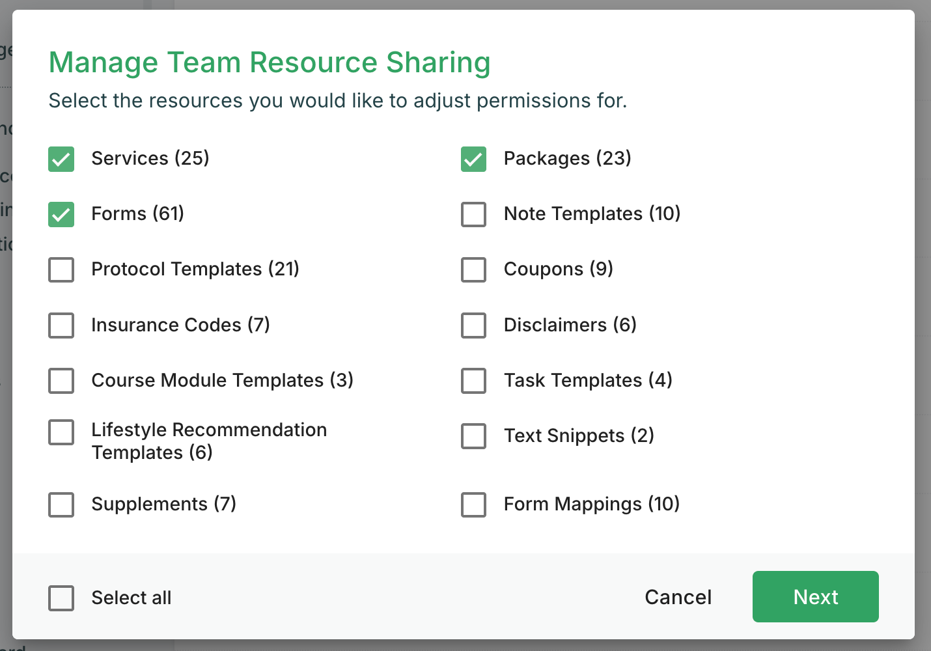
Task: Uncheck the Packages (23) checkbox
Action: [x=473, y=159]
